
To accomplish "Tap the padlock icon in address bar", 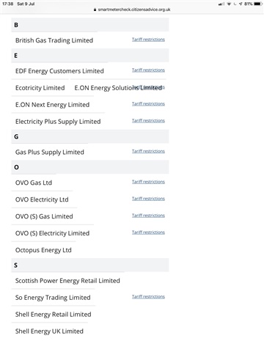I will (95, 10).
